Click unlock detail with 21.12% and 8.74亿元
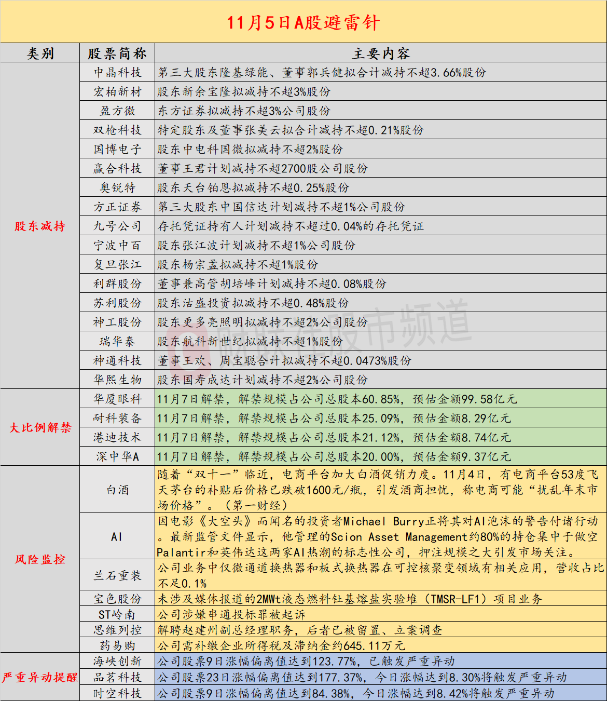Viewport: 607px width, 701px height. (334, 437)
